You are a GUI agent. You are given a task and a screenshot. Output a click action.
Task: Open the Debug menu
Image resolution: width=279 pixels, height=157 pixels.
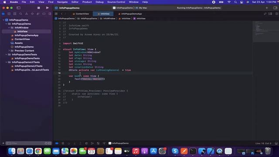pyautogui.click(x=99, y=2)
